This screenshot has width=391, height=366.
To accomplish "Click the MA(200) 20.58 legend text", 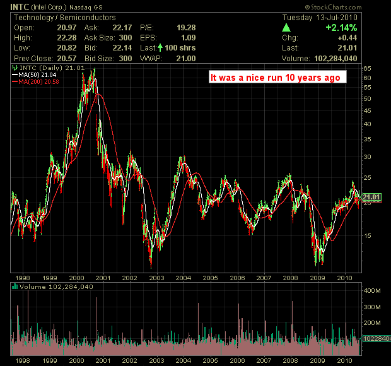I will pyautogui.click(x=38, y=81).
